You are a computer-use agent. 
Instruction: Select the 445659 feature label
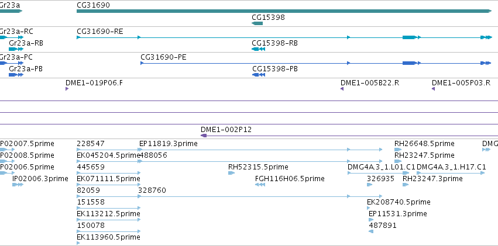pyautogui.click(x=91, y=167)
